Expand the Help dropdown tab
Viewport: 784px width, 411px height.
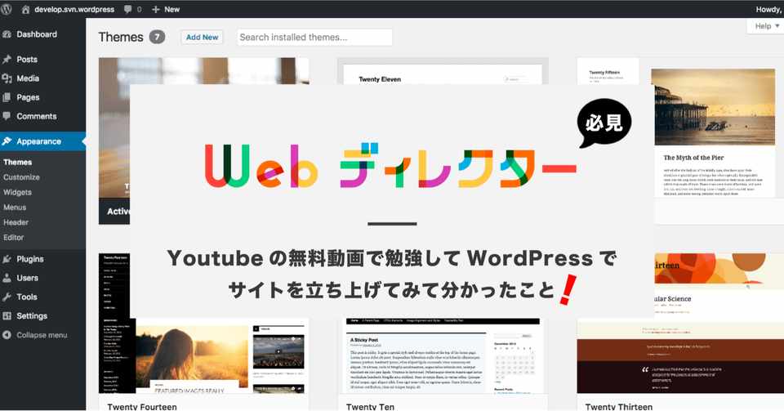click(767, 26)
